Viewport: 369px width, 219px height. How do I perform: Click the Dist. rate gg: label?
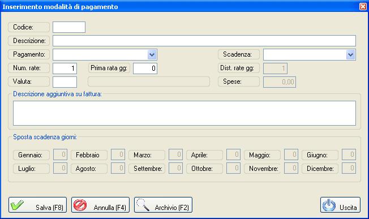click(x=237, y=68)
